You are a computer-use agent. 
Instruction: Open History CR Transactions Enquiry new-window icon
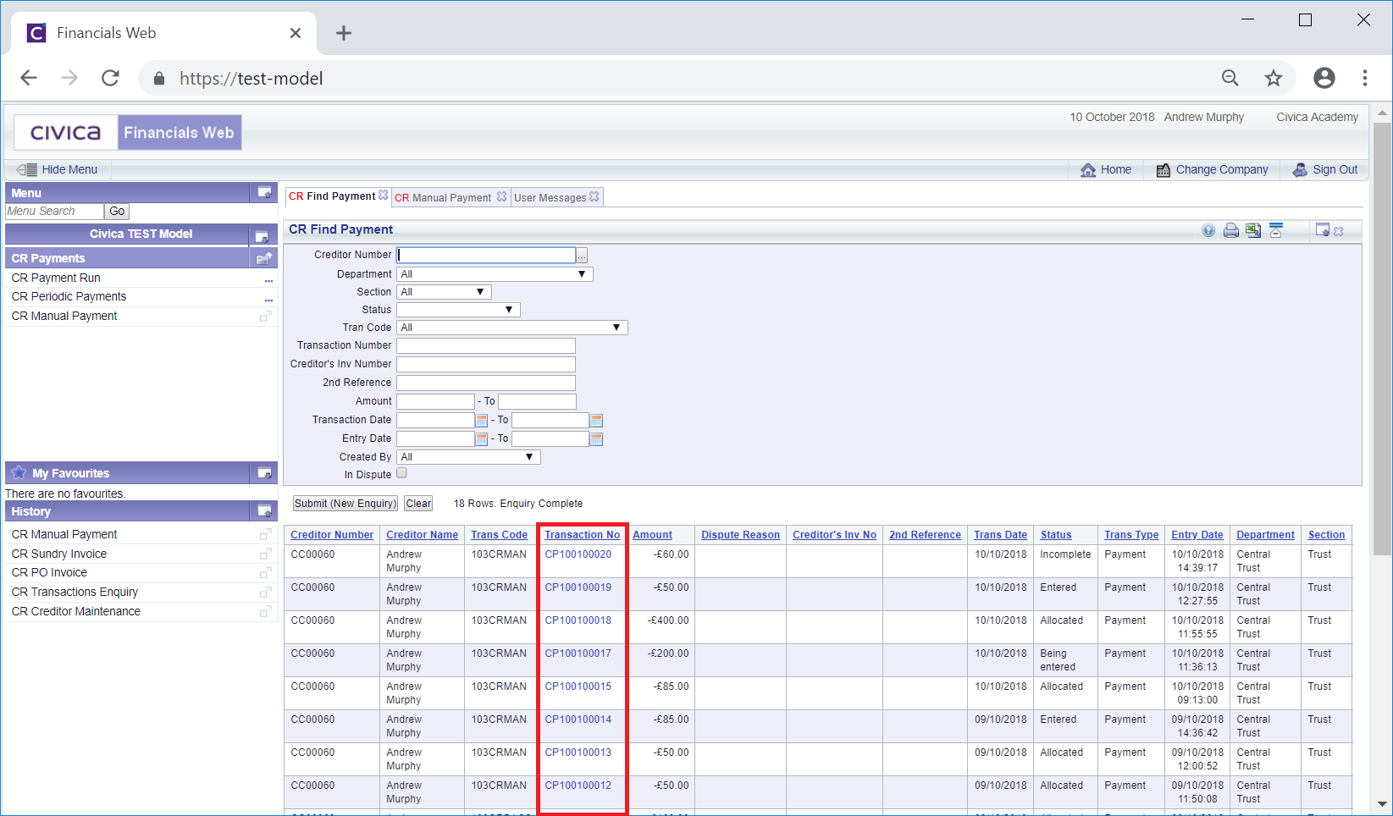[266, 593]
